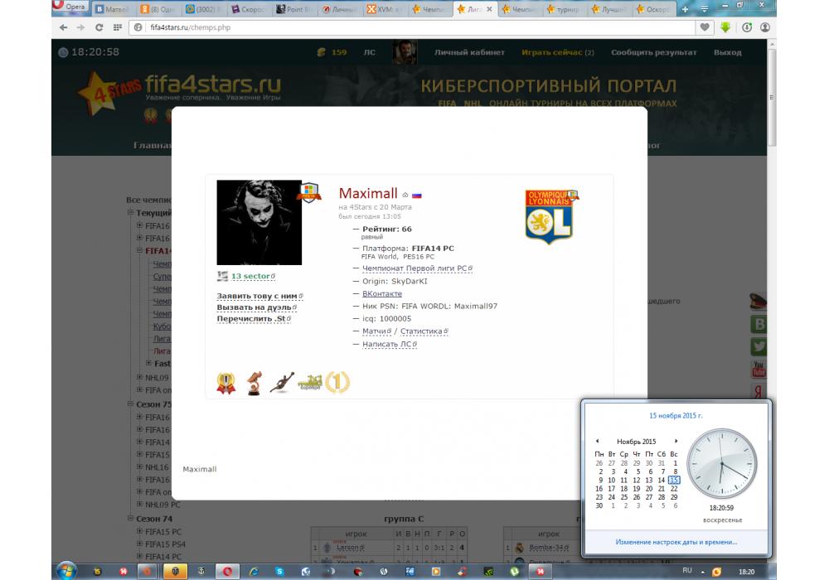The height and width of the screenshot is (580, 829).
Task: Click the RU language indicator in tray
Action: click(x=687, y=571)
